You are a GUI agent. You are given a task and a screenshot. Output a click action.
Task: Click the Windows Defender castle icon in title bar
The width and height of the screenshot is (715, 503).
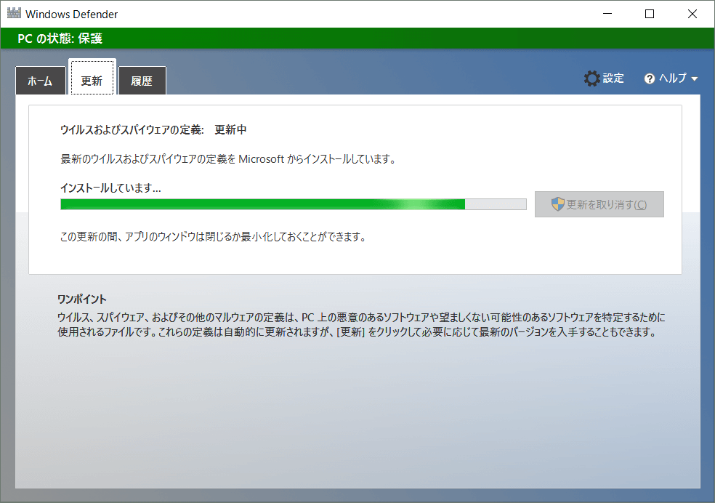(x=14, y=14)
